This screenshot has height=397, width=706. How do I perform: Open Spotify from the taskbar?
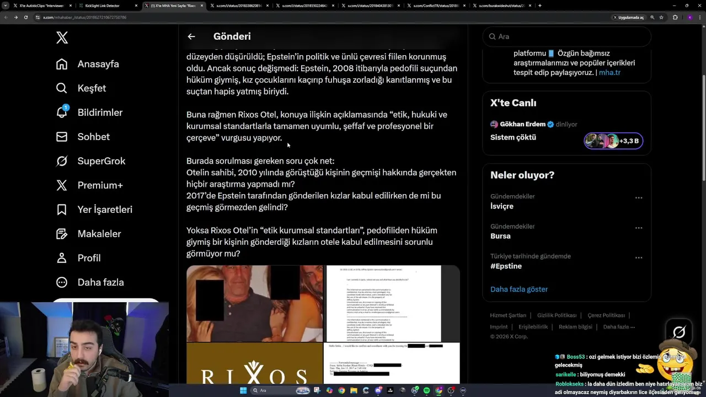(x=426, y=390)
